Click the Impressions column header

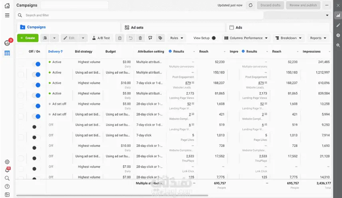tap(311, 51)
